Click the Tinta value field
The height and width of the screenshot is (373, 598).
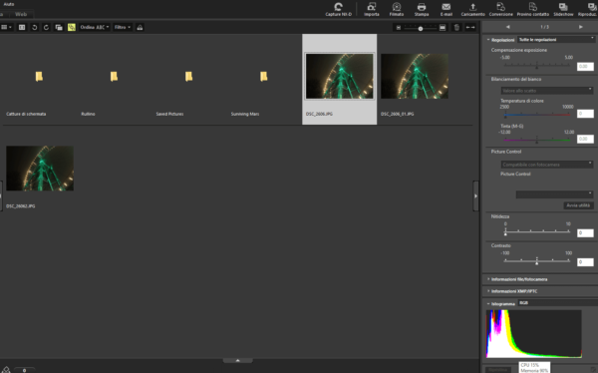click(585, 139)
